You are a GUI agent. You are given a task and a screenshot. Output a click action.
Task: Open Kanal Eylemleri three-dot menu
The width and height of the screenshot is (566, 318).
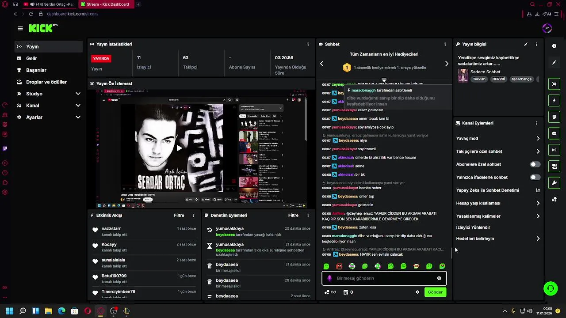point(536,123)
